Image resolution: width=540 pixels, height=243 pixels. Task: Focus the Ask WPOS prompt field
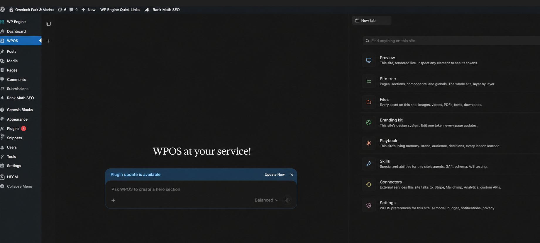[201, 189]
